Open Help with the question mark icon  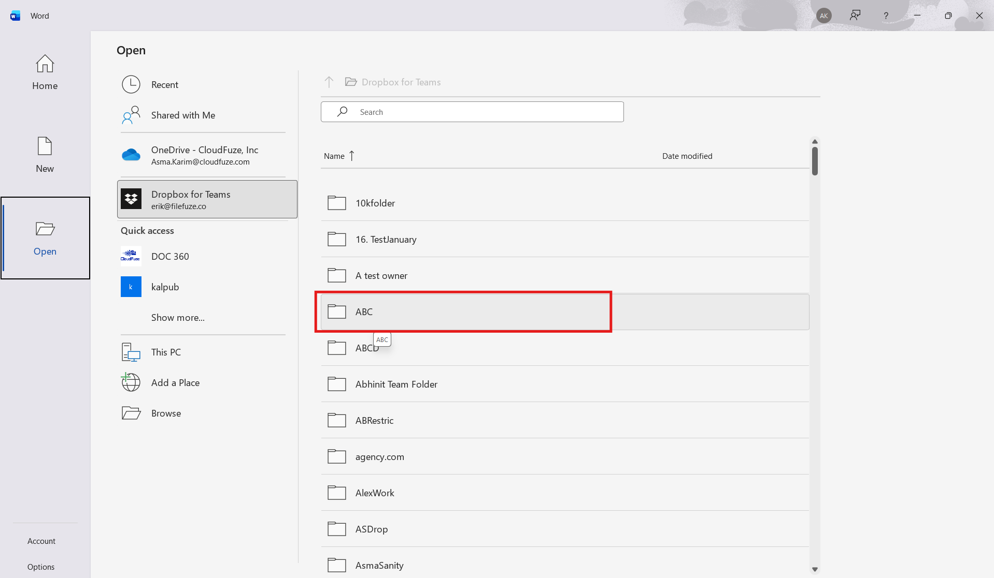(886, 16)
